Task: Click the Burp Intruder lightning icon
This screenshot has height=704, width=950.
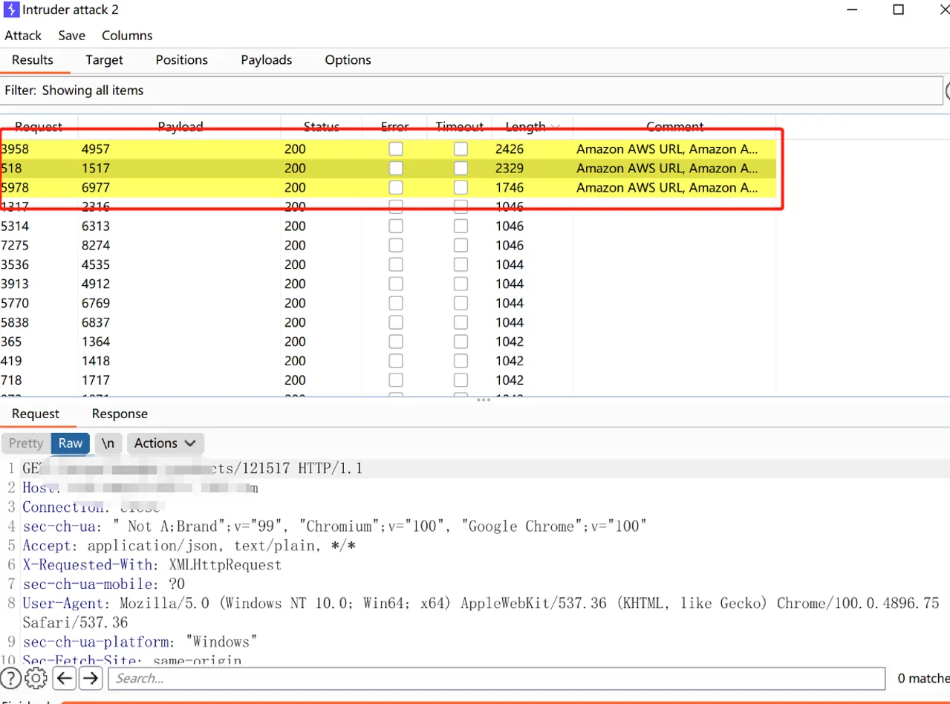Action: point(10,10)
